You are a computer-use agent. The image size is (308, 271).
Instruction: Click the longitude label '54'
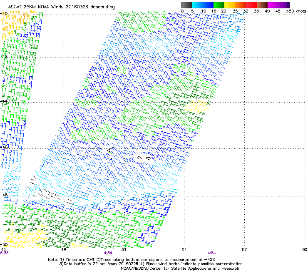[x=184, y=250]
